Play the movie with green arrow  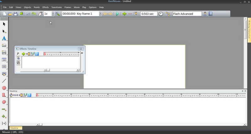click(x=117, y=14)
